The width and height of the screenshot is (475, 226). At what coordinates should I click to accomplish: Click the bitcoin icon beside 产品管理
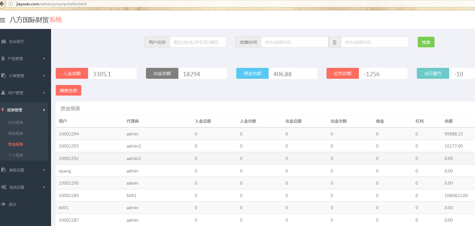(x=3, y=59)
